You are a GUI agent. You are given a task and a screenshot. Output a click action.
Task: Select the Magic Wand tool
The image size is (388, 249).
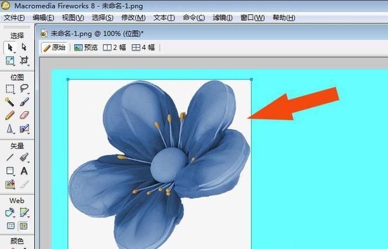10,102
